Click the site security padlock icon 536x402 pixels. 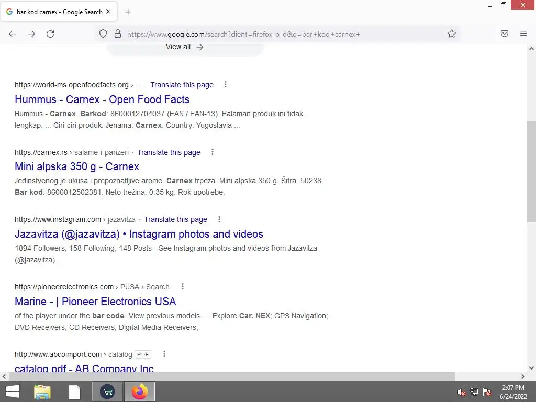[x=118, y=34]
